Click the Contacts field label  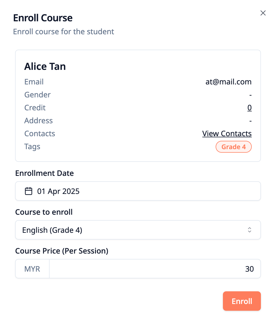click(x=40, y=134)
